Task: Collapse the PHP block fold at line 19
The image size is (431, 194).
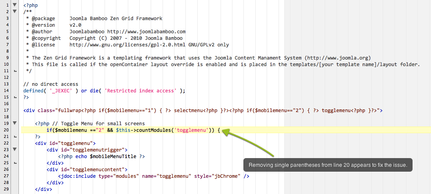Action: (x=15, y=123)
